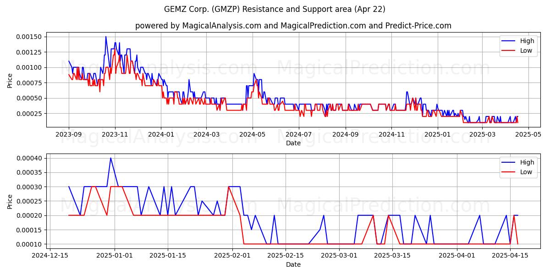Click the 0.00150 peak of the blue High line in the top chart
Viewport: 550px width, 275px height.
pos(106,37)
